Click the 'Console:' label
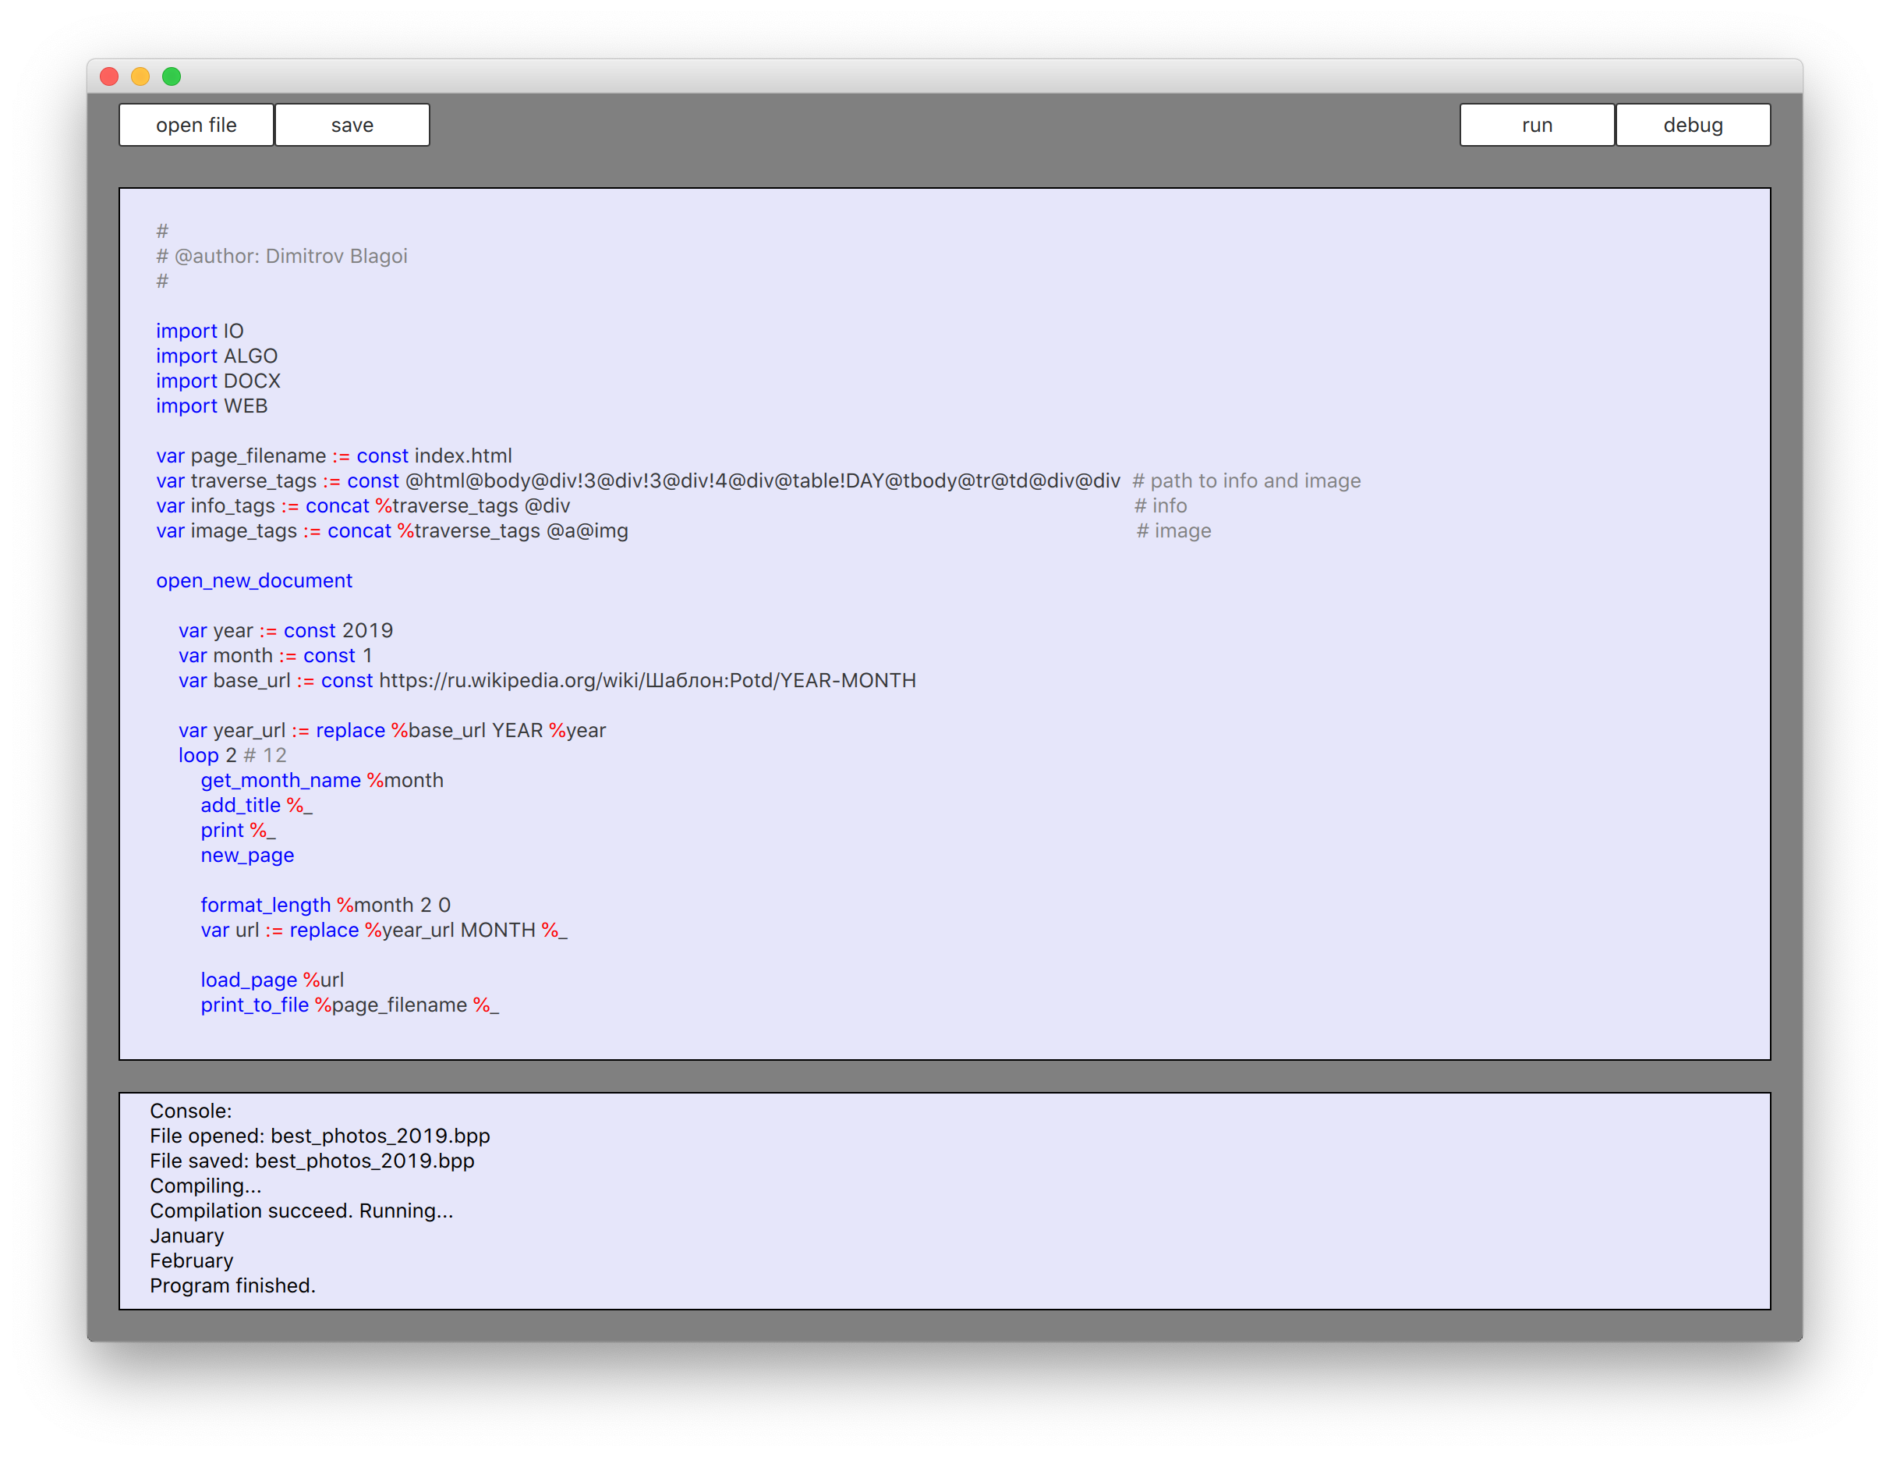 [190, 1111]
